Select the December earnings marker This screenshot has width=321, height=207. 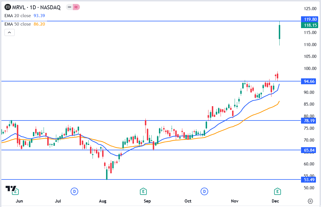pos(277,191)
